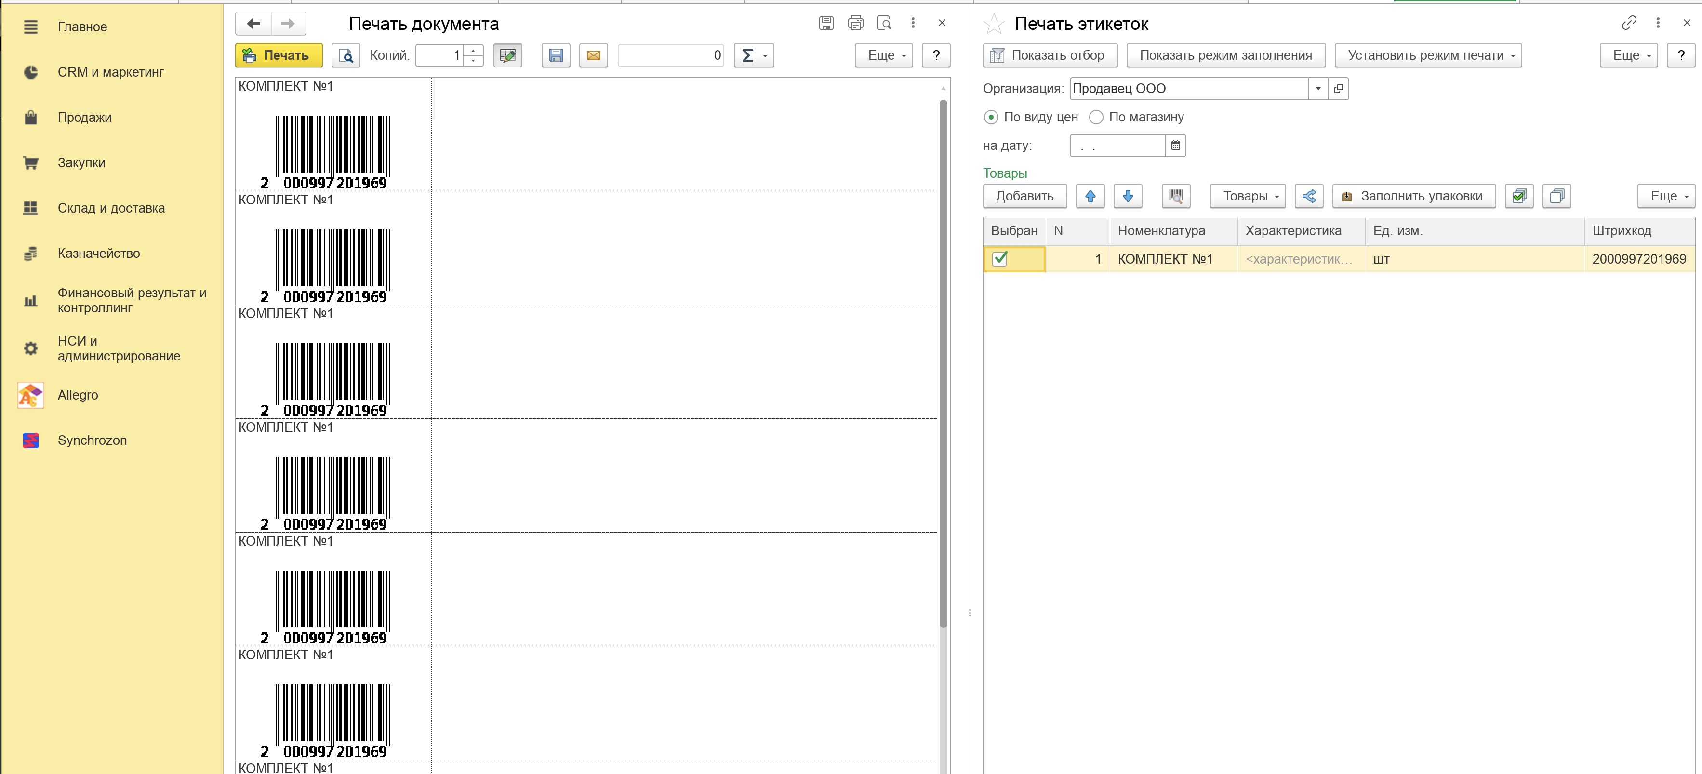This screenshot has height=774, width=1702.
Task: Navigate forward with the right arrow
Action: pos(288,24)
